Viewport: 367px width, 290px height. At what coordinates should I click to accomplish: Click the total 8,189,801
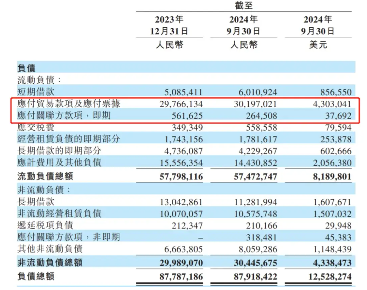tap(332, 176)
